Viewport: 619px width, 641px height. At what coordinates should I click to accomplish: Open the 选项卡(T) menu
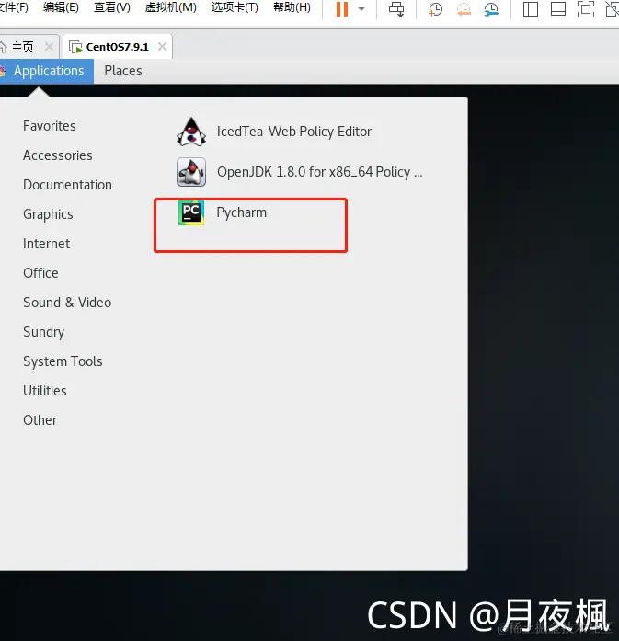[235, 7]
